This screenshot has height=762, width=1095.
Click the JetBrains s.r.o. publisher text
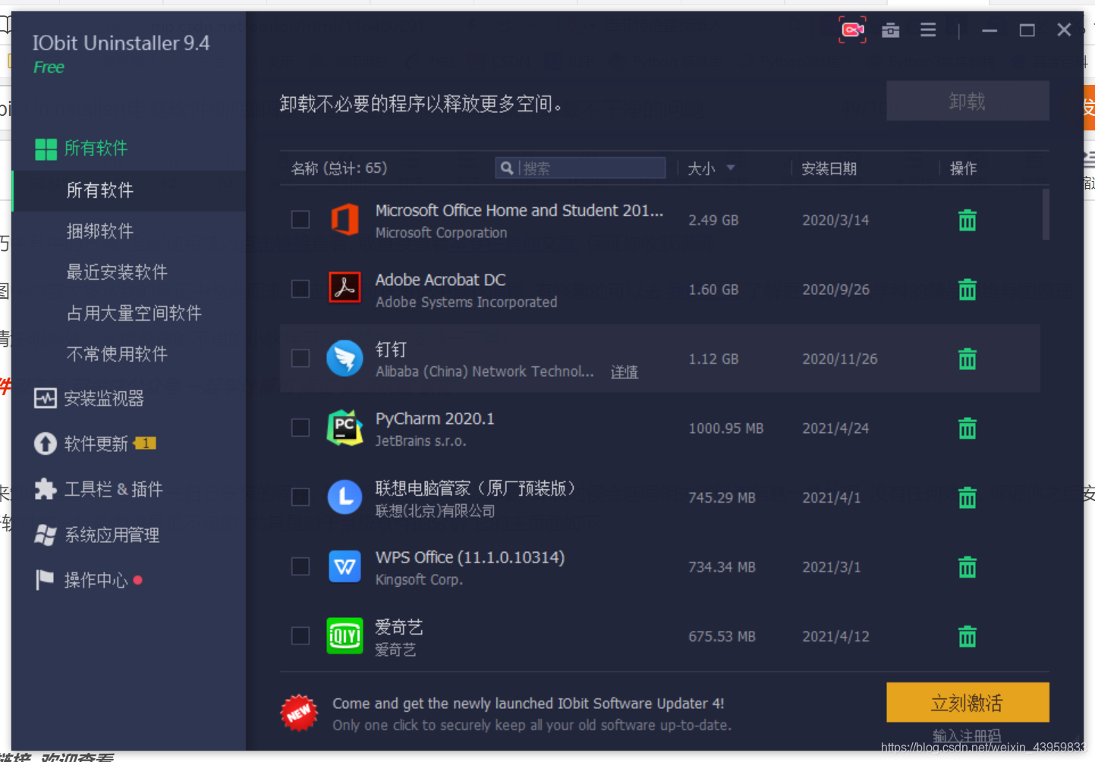(421, 441)
